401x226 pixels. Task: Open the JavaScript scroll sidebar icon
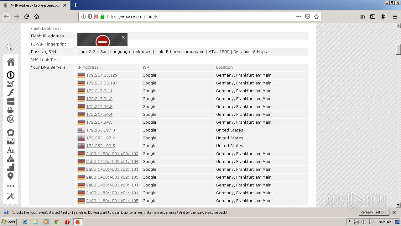(11, 84)
